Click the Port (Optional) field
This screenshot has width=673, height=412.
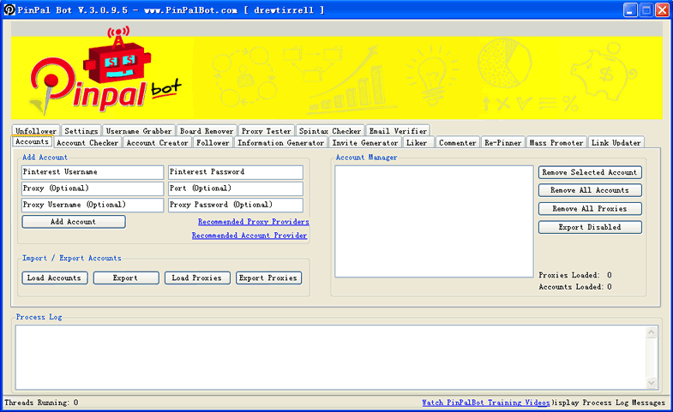236,188
